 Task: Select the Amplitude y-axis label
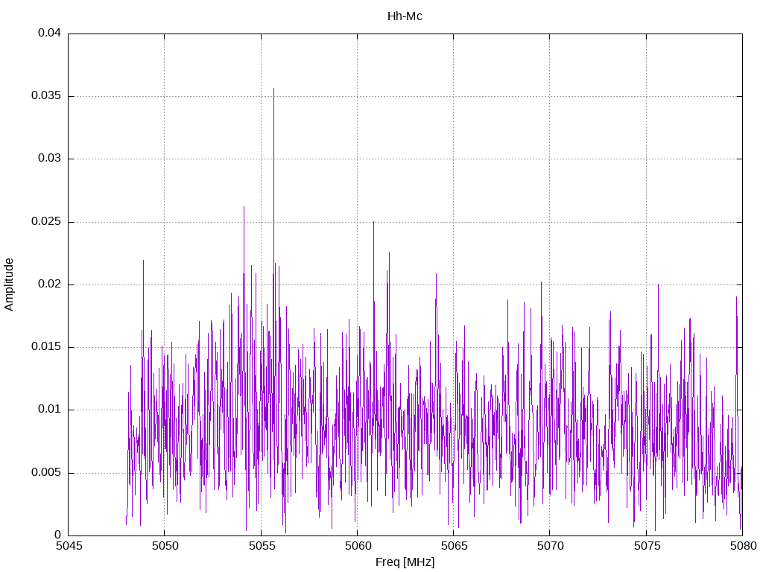10,285
